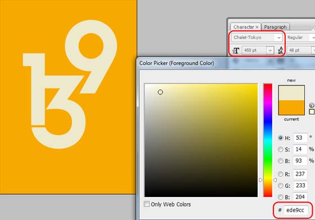Click the hex color field ede9cc
The height and width of the screenshot is (220, 315).
(296, 210)
